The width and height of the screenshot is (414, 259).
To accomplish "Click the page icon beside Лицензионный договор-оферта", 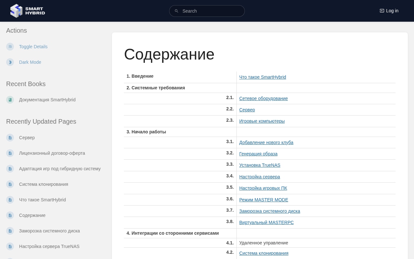I will [x=10, y=153].
